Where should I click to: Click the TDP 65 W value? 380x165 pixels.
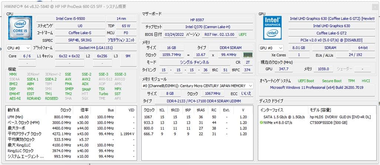tap(126, 26)
